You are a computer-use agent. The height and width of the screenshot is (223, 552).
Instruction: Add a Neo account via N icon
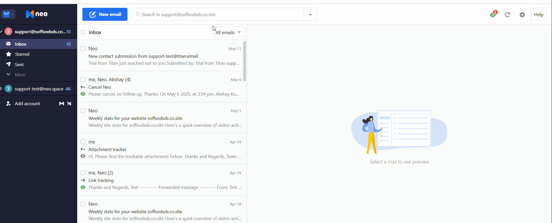(x=69, y=103)
